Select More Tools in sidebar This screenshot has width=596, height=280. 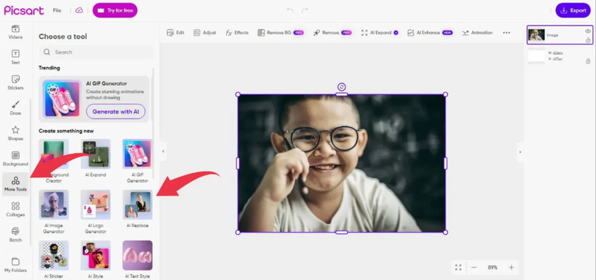[x=15, y=184]
